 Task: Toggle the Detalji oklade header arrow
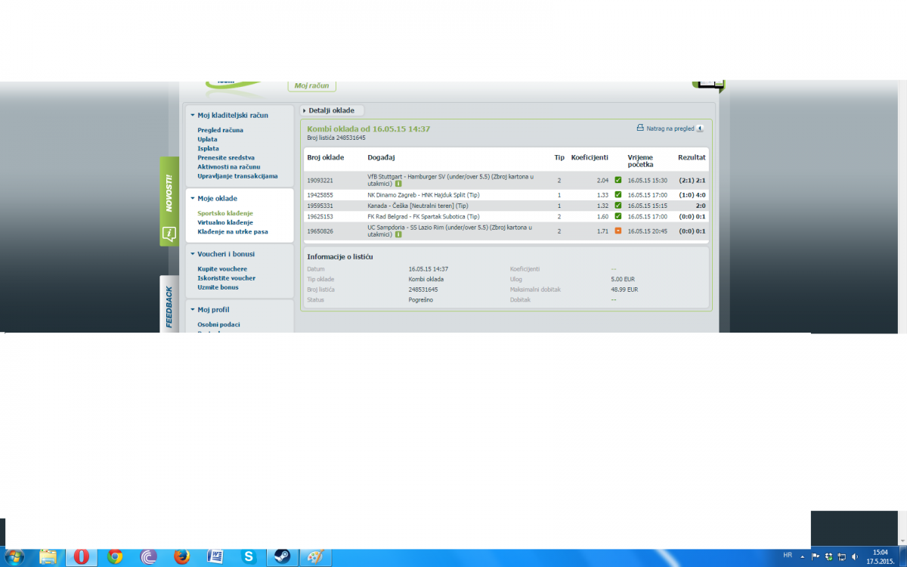click(305, 111)
